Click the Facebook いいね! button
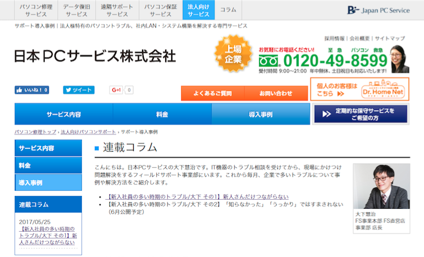This screenshot has width=424, height=257. click(31, 90)
